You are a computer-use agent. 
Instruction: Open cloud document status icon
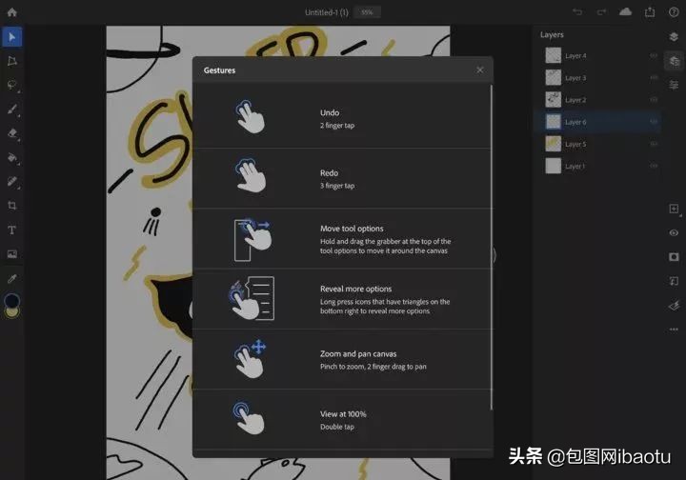coord(625,11)
